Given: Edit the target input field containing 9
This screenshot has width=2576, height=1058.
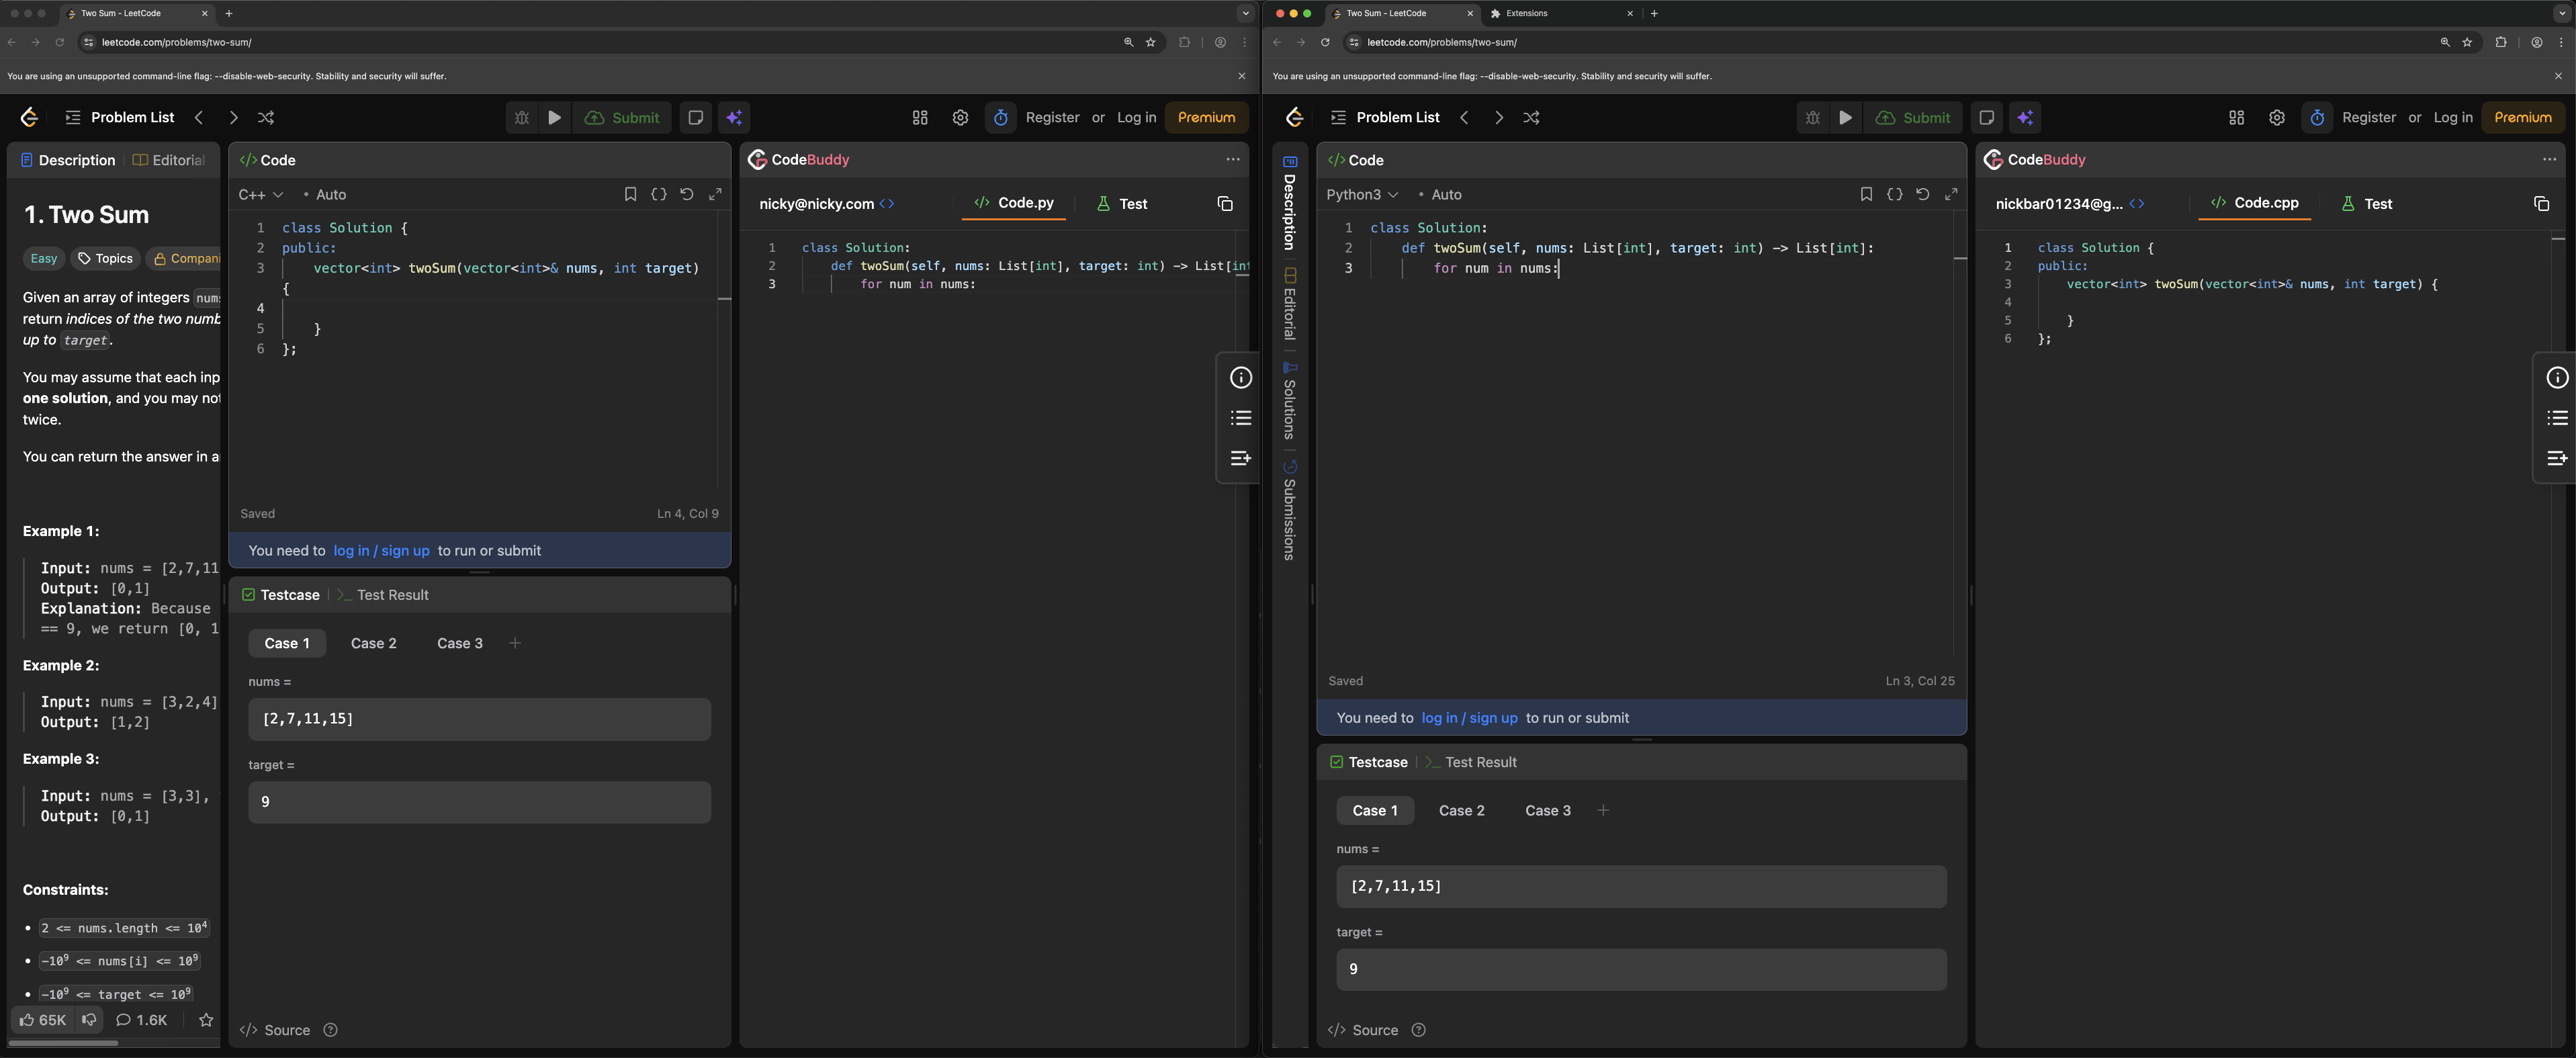Looking at the screenshot, I should coord(478,801).
